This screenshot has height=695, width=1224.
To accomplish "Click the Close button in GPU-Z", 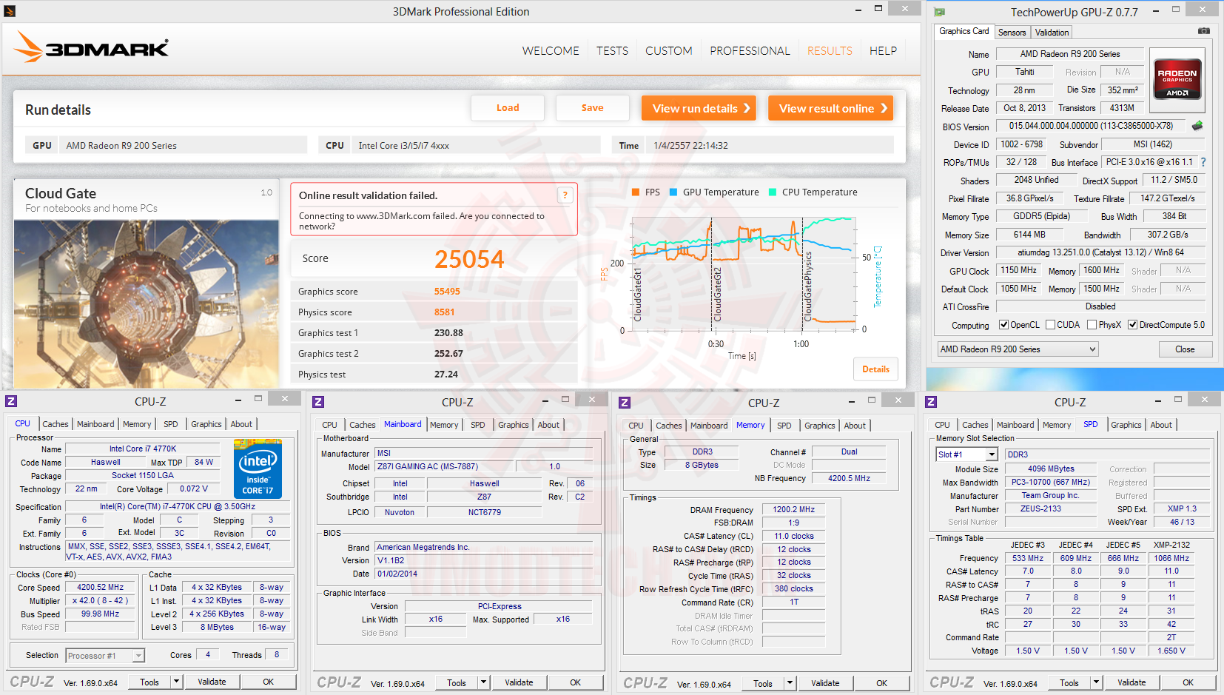I will [x=1185, y=349].
